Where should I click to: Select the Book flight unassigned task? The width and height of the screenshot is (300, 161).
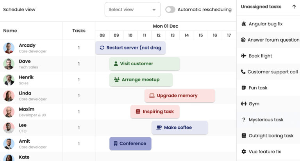pyautogui.click(x=268, y=56)
